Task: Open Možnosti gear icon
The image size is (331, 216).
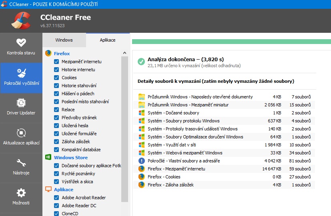Action: pyautogui.click(x=21, y=193)
